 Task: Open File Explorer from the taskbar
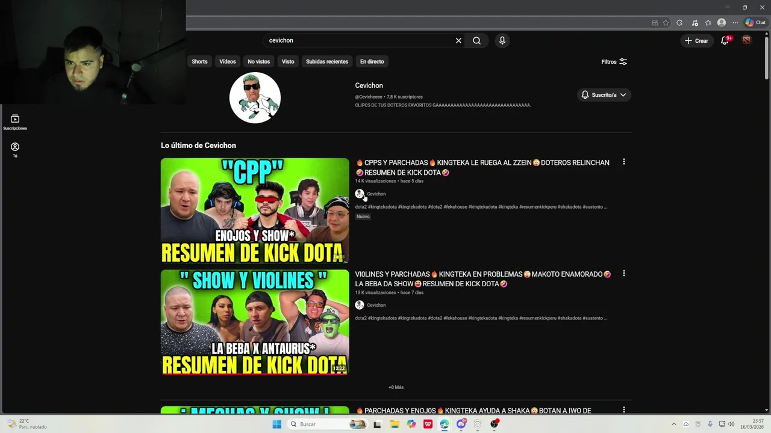point(395,424)
